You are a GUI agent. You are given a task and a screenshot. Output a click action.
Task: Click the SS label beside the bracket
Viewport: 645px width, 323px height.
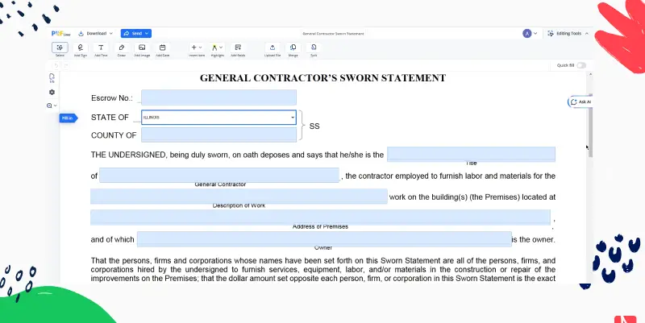tap(314, 126)
